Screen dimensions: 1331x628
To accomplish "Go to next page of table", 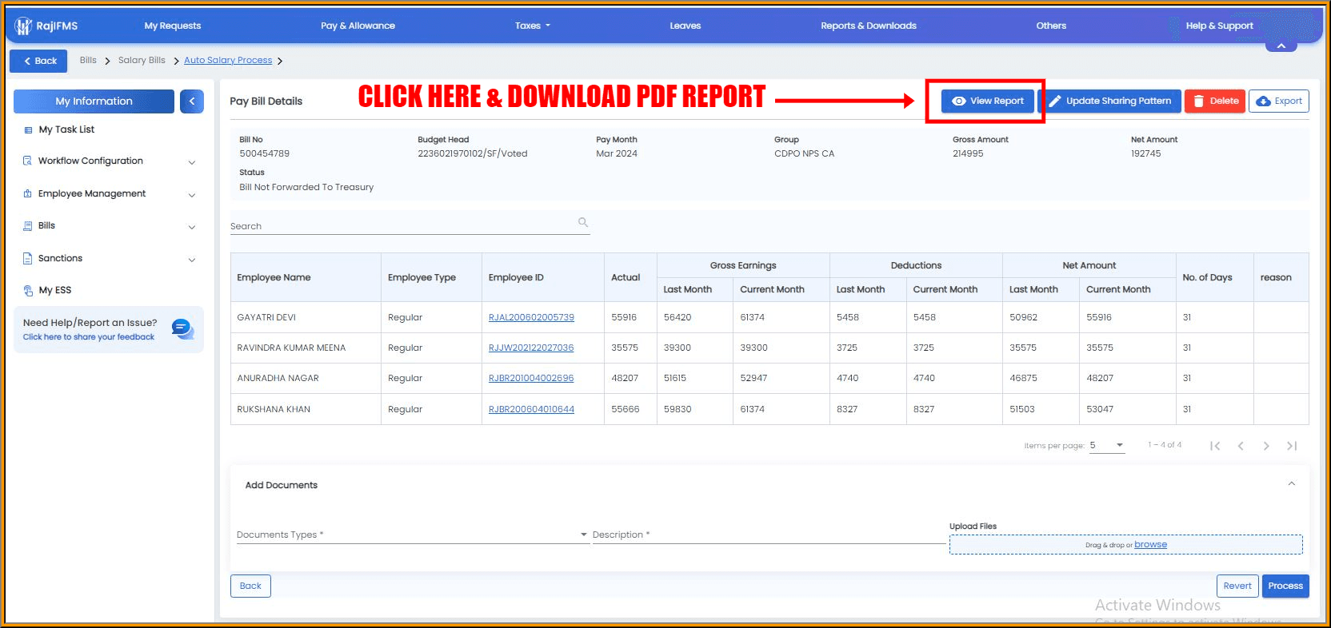I will [1266, 446].
